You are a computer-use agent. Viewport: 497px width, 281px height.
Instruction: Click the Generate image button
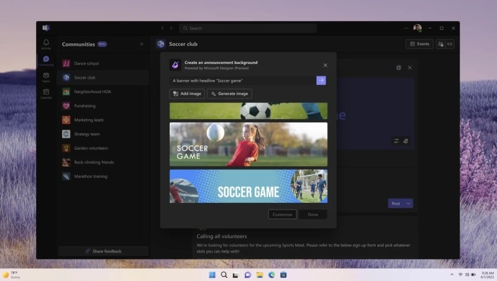[229, 94]
